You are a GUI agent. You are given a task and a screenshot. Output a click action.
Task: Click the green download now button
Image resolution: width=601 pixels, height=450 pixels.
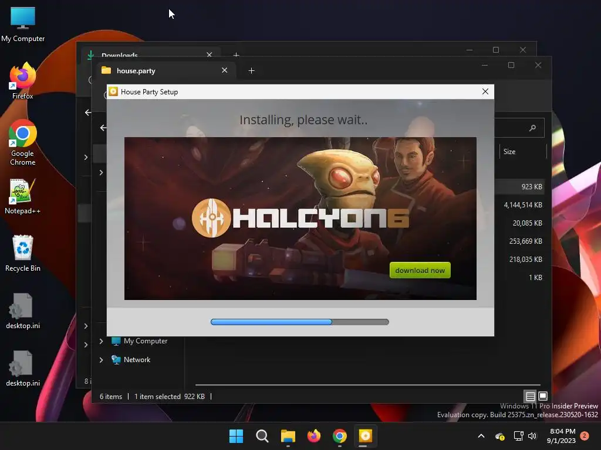pos(420,270)
